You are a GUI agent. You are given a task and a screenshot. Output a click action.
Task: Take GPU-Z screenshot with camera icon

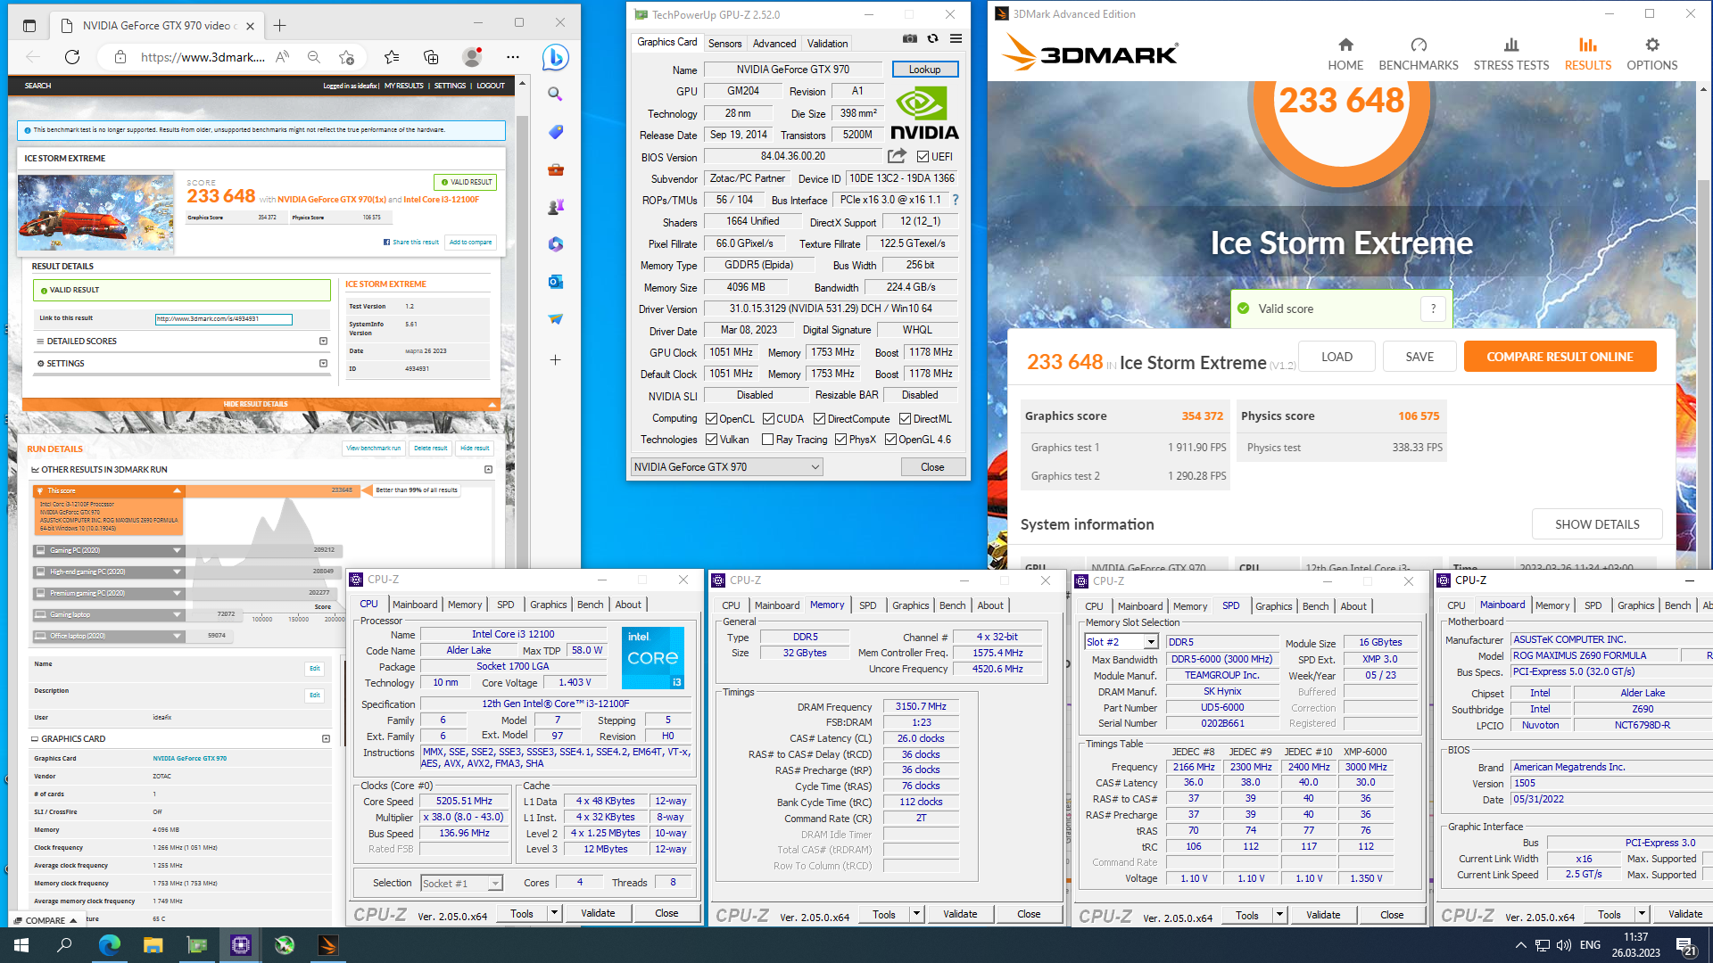909,39
